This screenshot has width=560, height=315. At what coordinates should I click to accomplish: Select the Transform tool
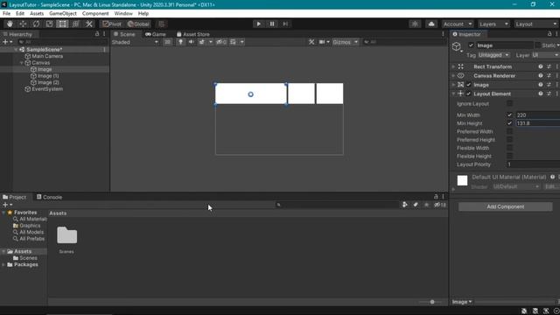(76, 24)
